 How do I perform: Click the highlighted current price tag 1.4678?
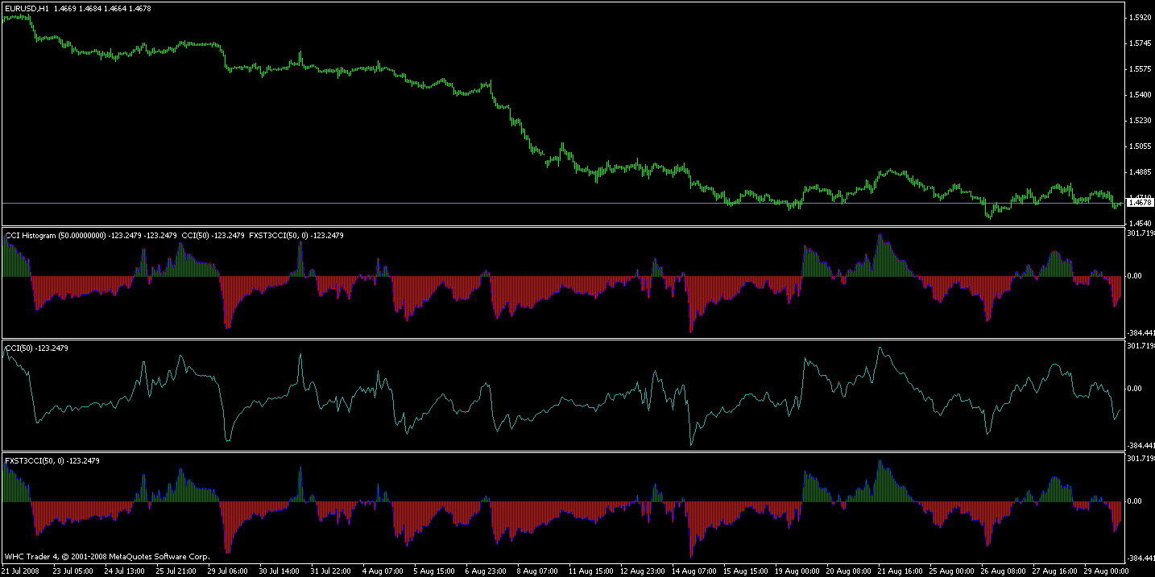pos(1140,203)
